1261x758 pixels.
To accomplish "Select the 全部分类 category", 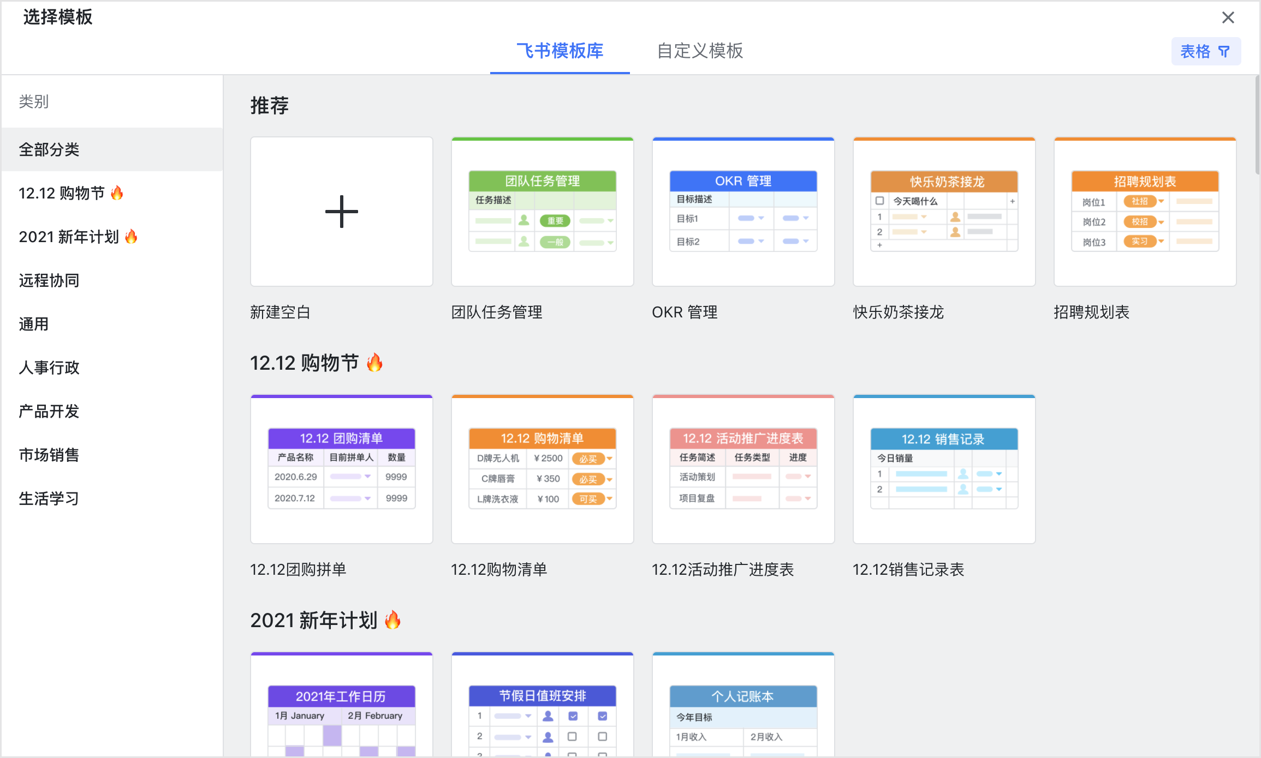I will pos(50,149).
